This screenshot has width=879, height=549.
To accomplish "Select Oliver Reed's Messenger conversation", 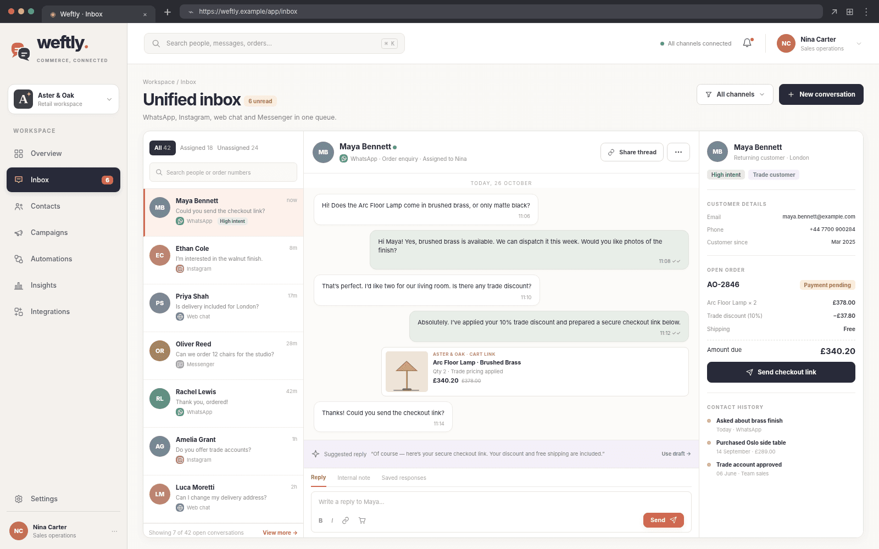I will pyautogui.click(x=223, y=356).
